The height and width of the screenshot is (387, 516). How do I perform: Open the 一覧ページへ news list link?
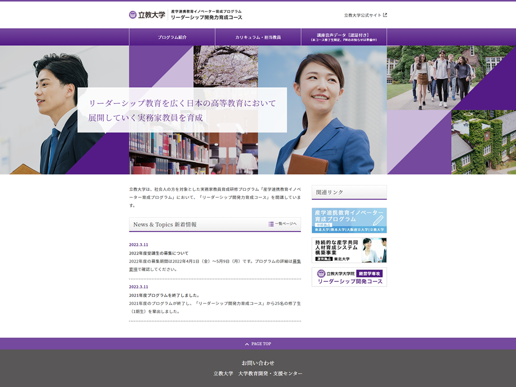click(283, 224)
